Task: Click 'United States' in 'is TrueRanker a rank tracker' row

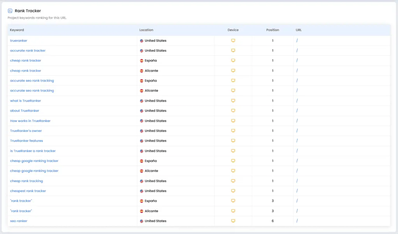Action: tap(155, 151)
